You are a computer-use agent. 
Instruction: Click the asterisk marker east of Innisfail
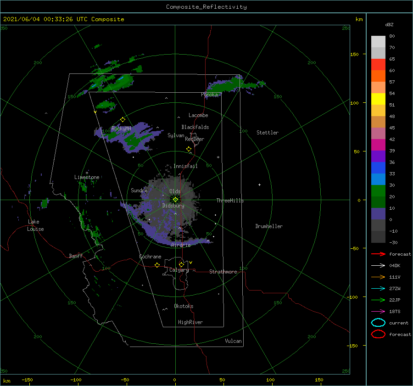click(x=218, y=157)
